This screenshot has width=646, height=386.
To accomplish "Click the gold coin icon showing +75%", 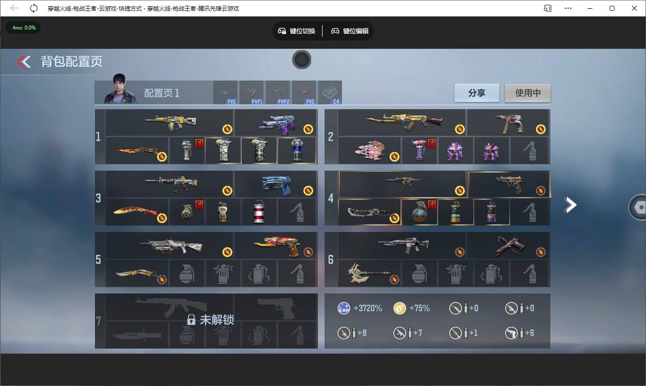I will [400, 308].
